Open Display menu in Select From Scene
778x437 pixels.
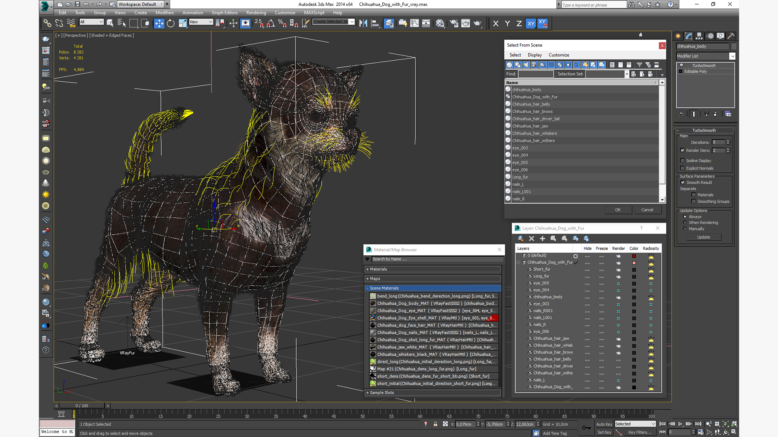pyautogui.click(x=534, y=55)
